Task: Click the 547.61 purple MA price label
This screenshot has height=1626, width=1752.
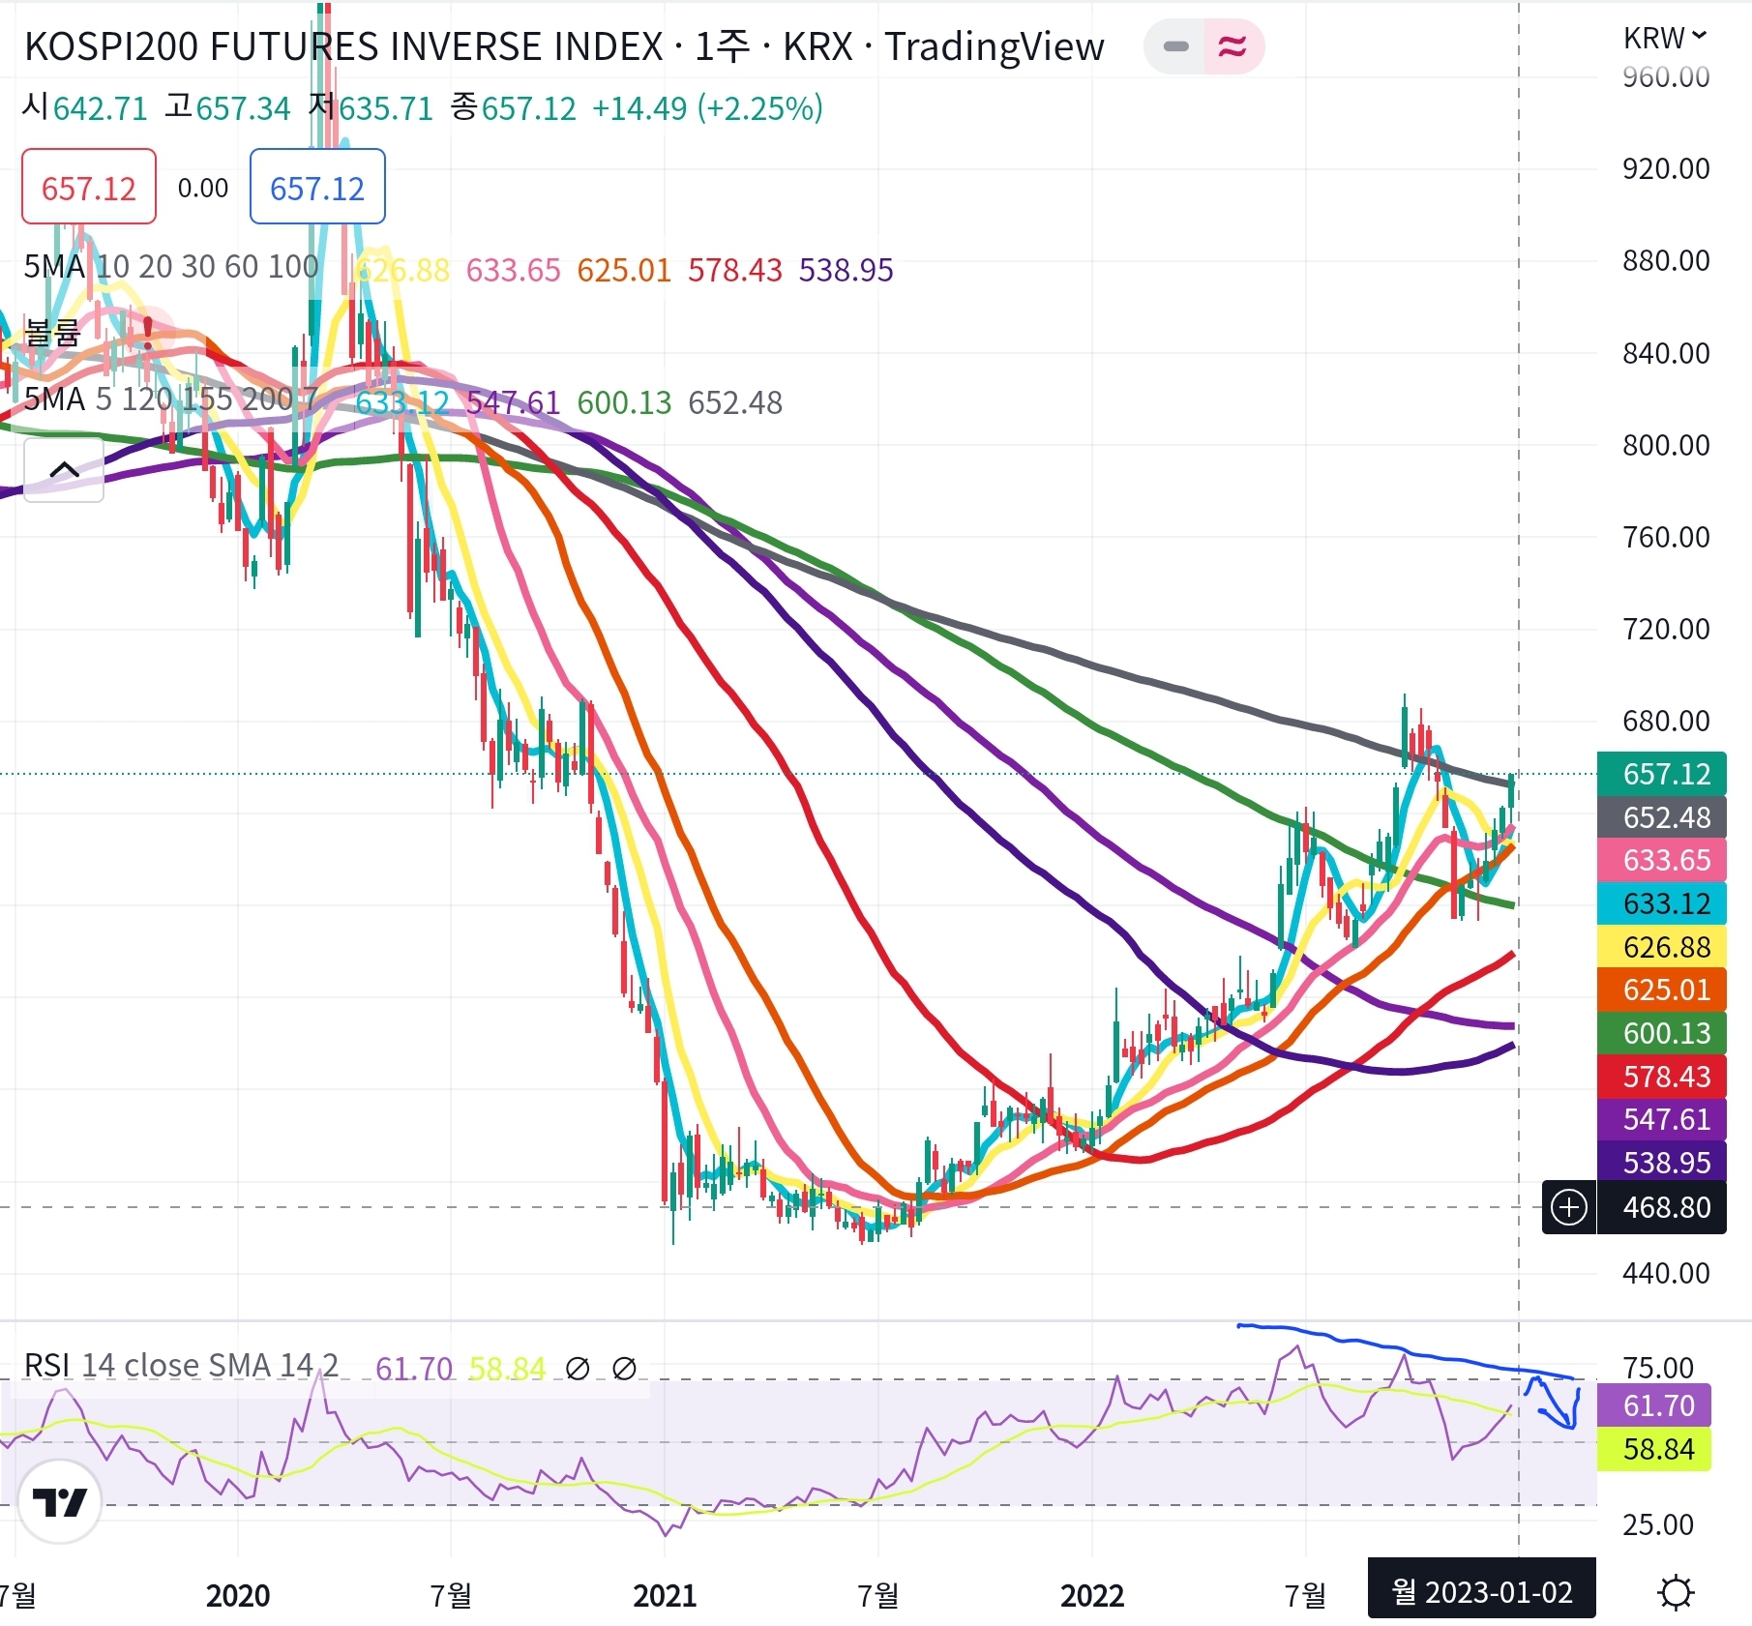Action: click(x=1662, y=1119)
